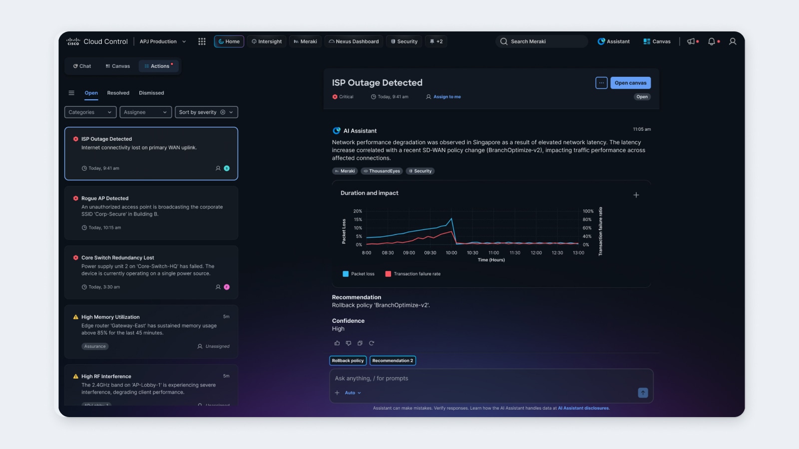Expand the APJ Production environment dropdown
The image size is (799, 449).
click(x=163, y=41)
